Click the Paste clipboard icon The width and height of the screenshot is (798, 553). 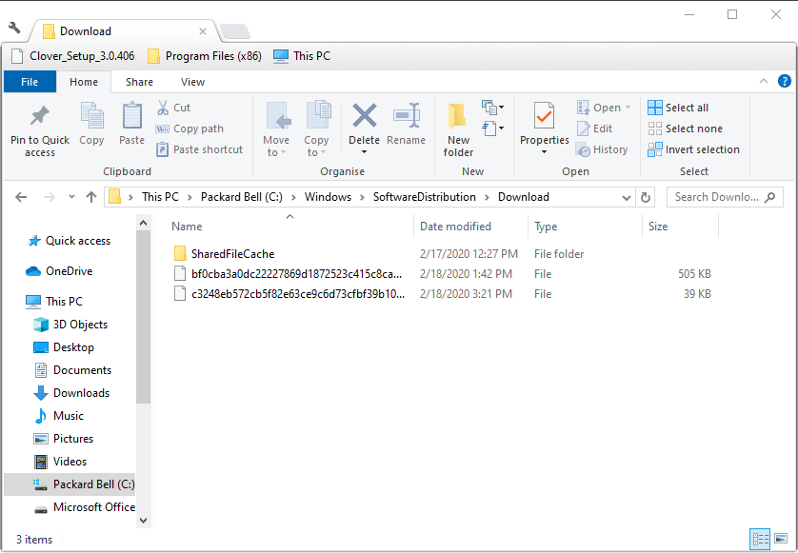pos(131,116)
